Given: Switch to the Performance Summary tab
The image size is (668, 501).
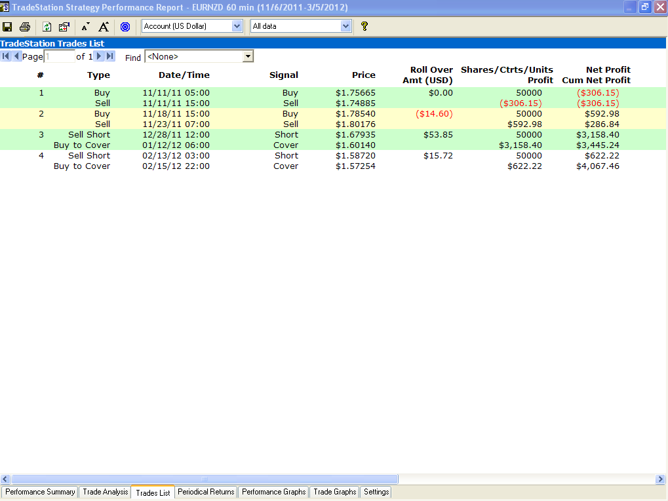Looking at the screenshot, I should pos(40,492).
